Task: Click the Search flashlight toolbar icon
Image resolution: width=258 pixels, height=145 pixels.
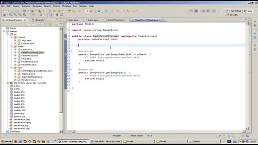Action: [x=79, y=11]
